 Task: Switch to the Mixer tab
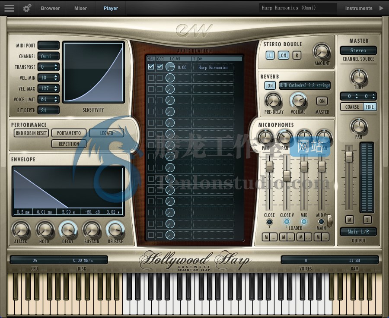[80, 8]
